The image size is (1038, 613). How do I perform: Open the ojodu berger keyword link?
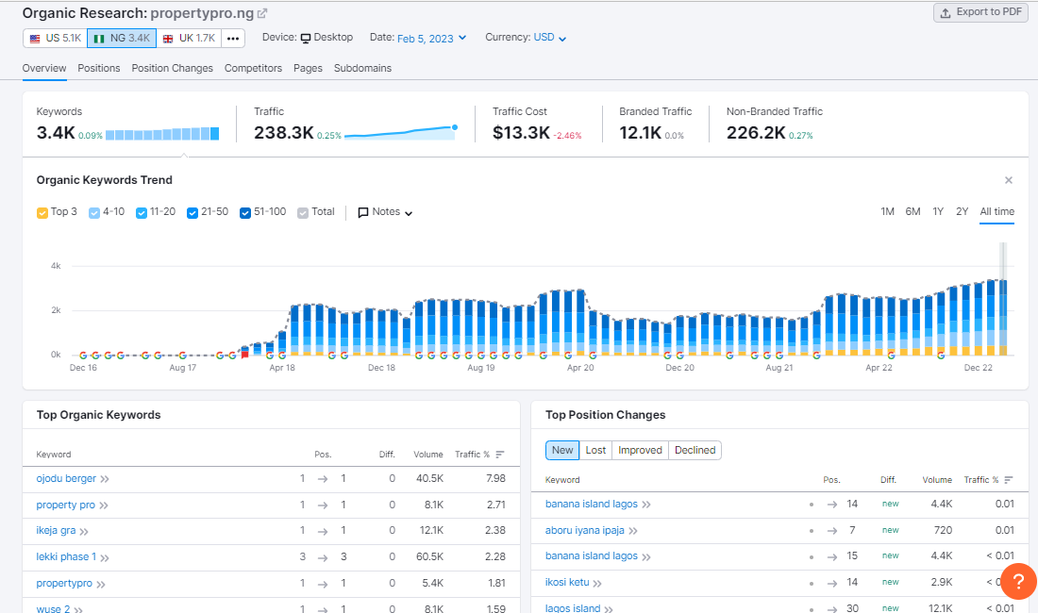(x=66, y=478)
